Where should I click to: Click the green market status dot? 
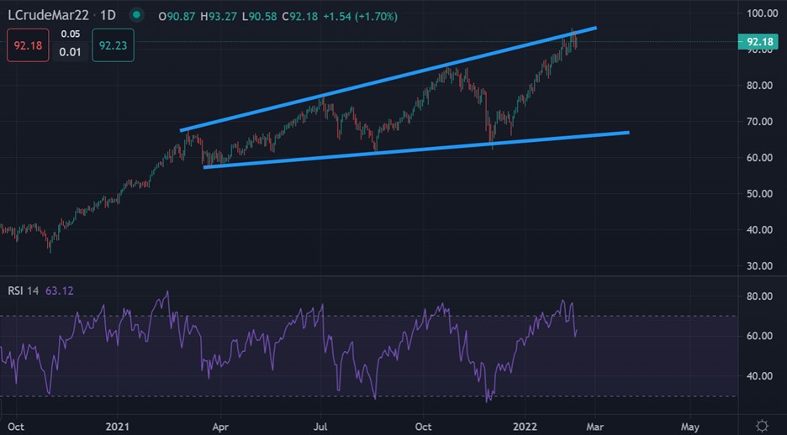(136, 15)
